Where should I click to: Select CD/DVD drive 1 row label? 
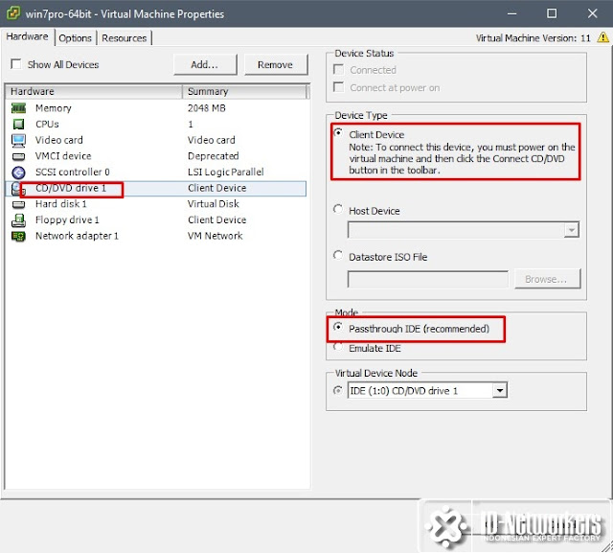(71, 188)
